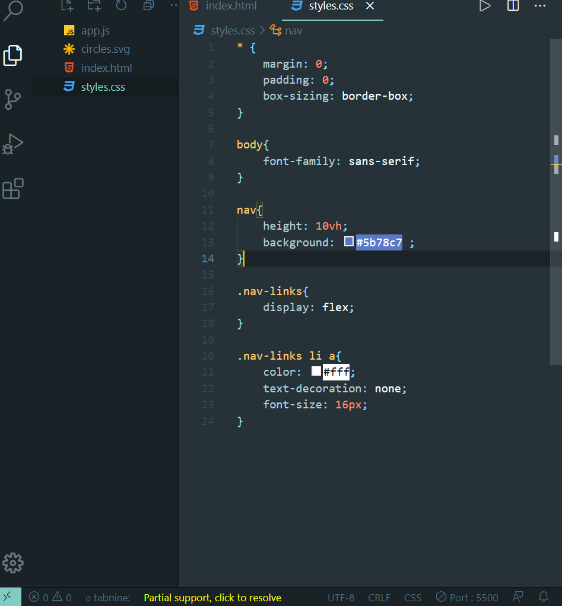Open the Search view
562x606 pixels.
click(x=13, y=12)
